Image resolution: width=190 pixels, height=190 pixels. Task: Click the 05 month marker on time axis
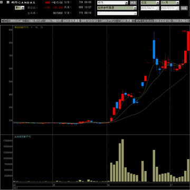click(54, 185)
